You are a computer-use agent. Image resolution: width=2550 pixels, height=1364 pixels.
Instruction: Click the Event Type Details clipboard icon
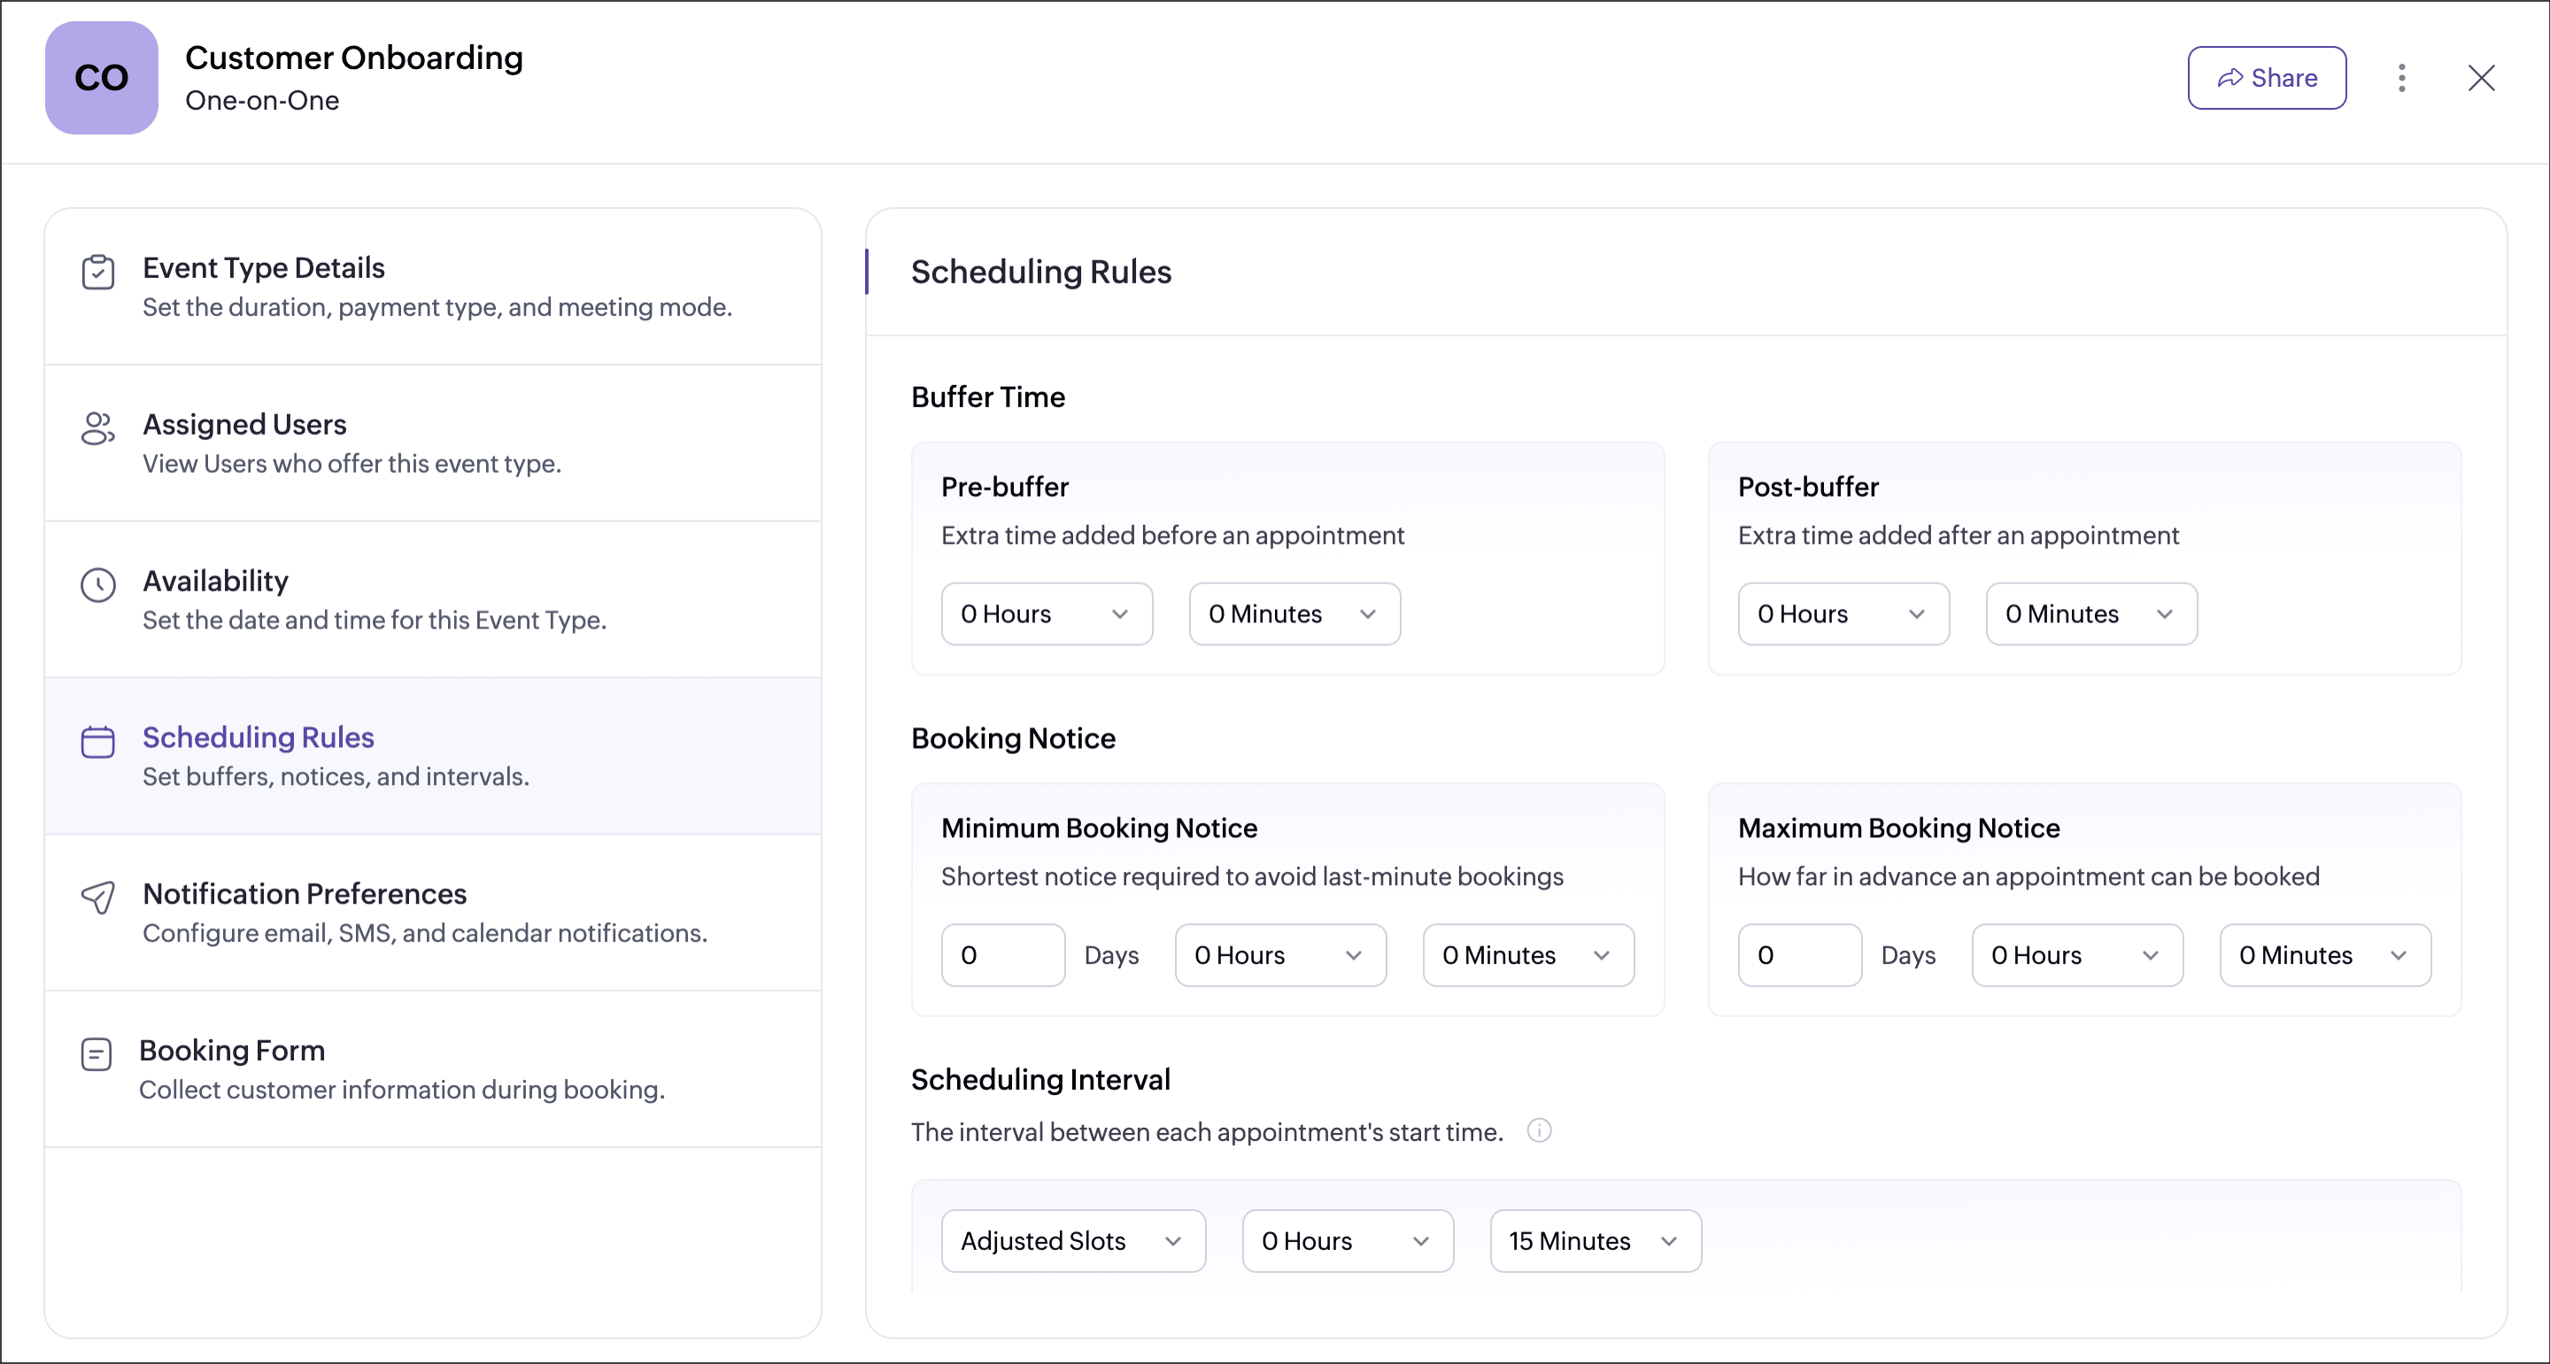point(98,271)
